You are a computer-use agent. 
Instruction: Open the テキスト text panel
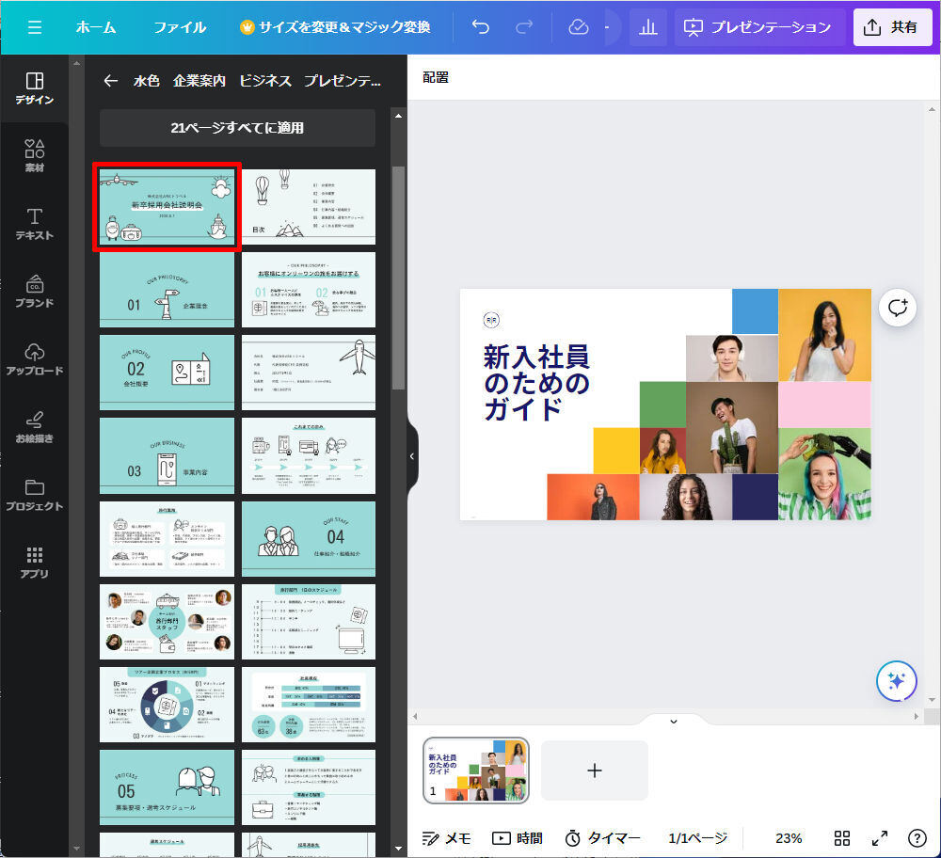pos(35,224)
